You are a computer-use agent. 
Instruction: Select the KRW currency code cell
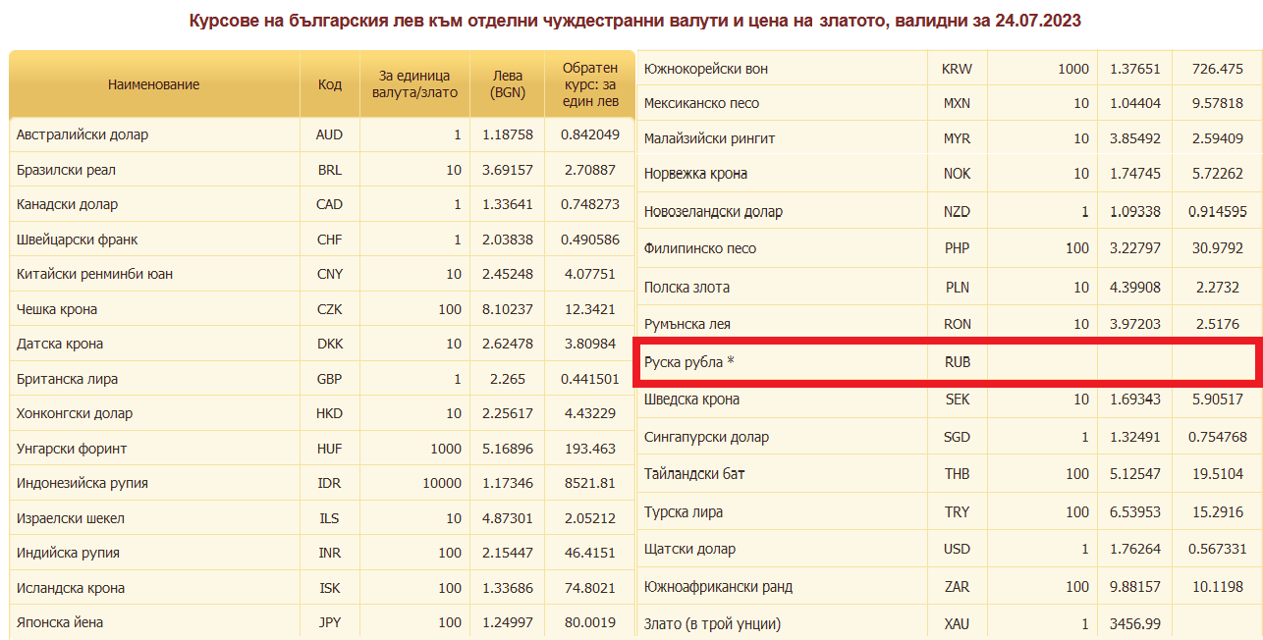956,69
